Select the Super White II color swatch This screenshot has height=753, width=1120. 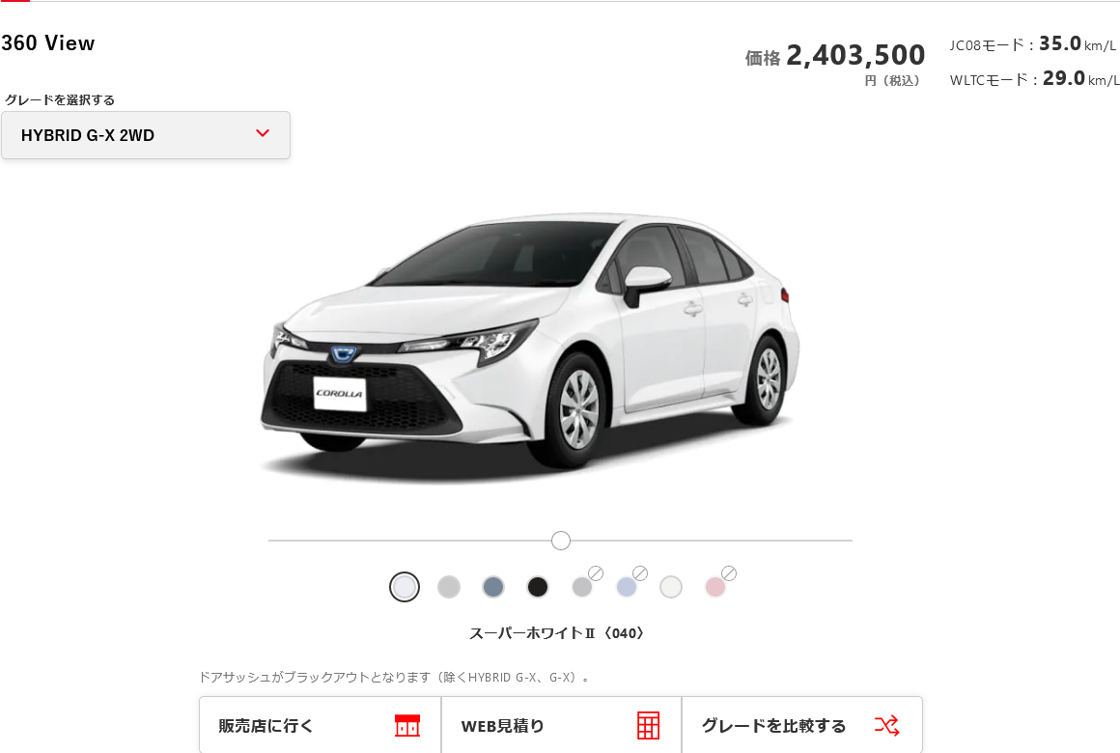[x=405, y=587]
